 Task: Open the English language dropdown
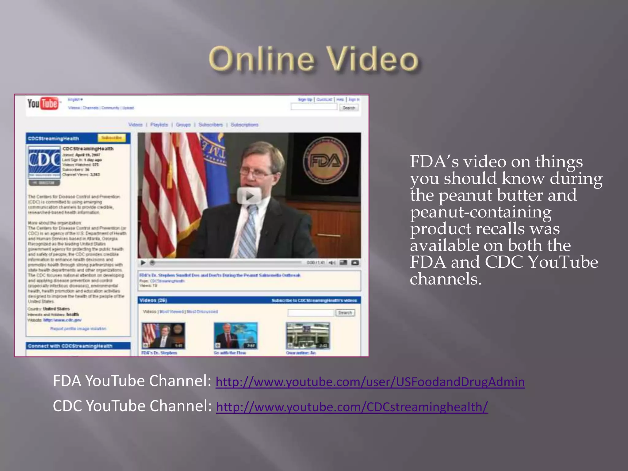coord(75,99)
